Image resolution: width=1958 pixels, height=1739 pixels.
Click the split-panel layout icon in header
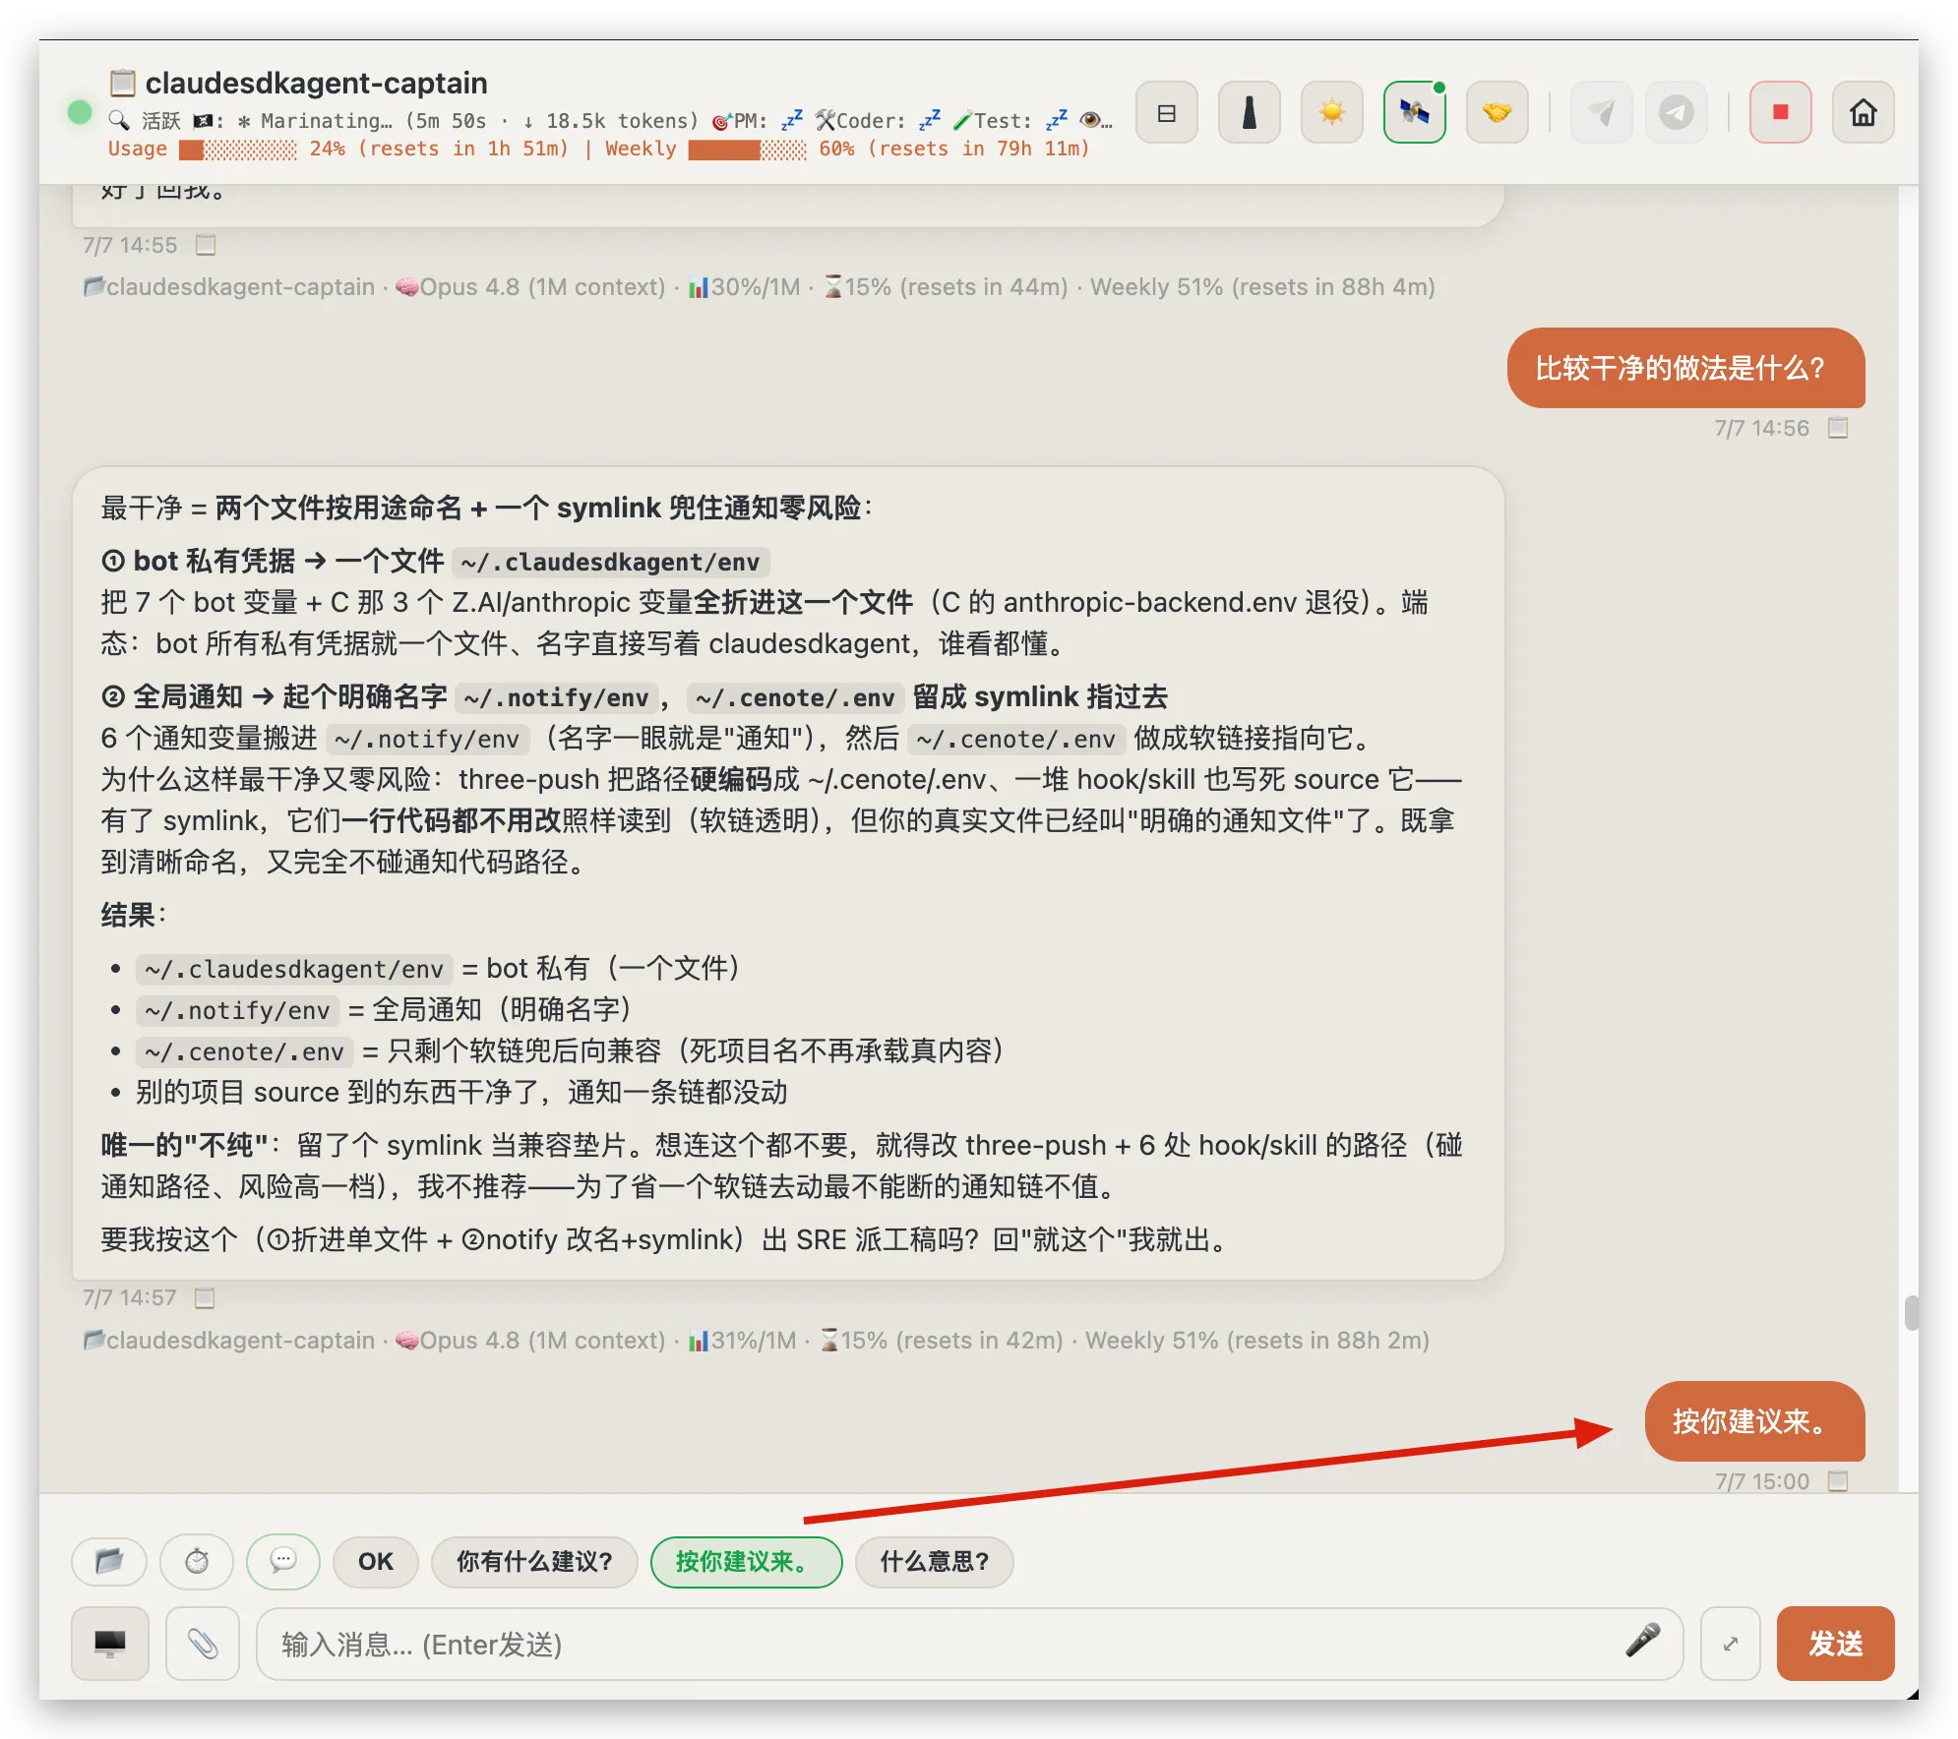click(1166, 113)
